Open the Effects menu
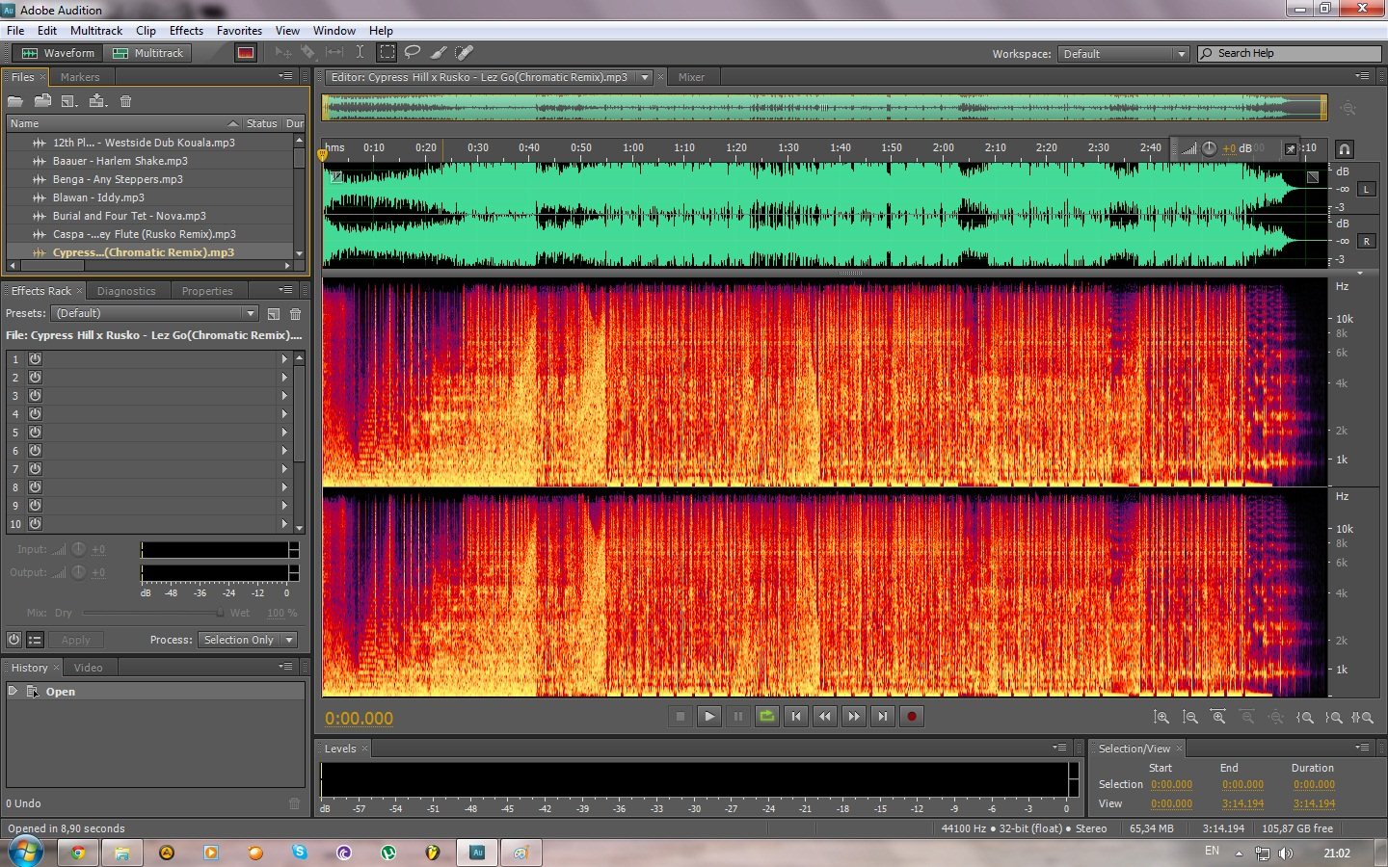Screen dimensions: 1388x867 coord(186,31)
